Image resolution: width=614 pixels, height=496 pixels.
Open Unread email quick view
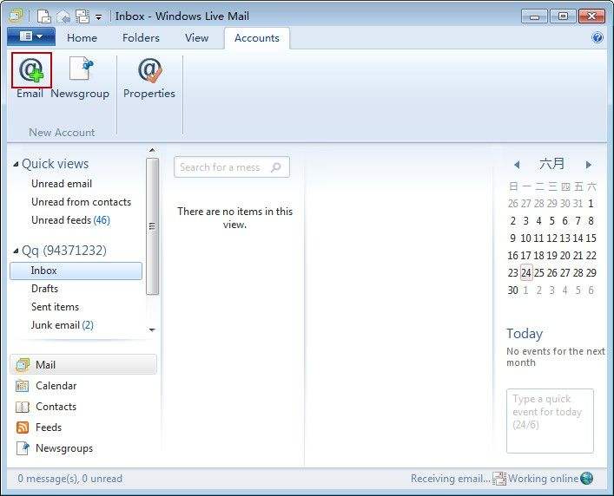(x=62, y=184)
